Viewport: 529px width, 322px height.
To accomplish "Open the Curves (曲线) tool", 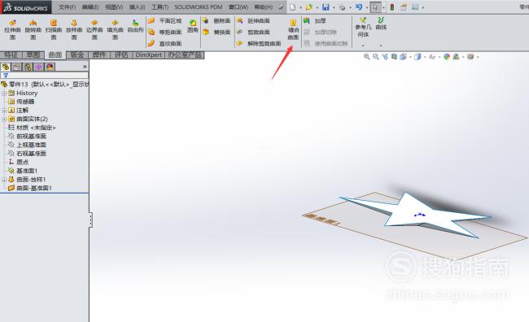I will 381,24.
